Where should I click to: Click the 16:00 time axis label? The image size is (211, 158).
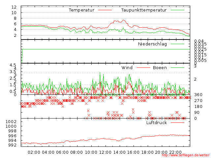[x=133, y=152]
